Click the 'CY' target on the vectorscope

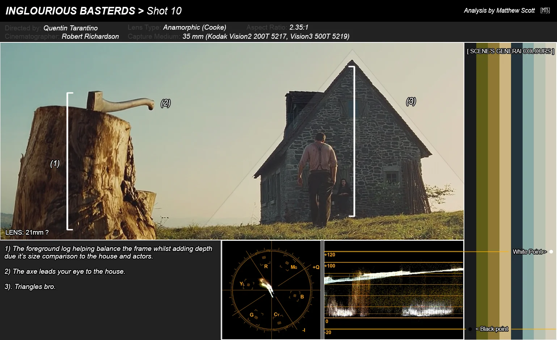(x=277, y=314)
